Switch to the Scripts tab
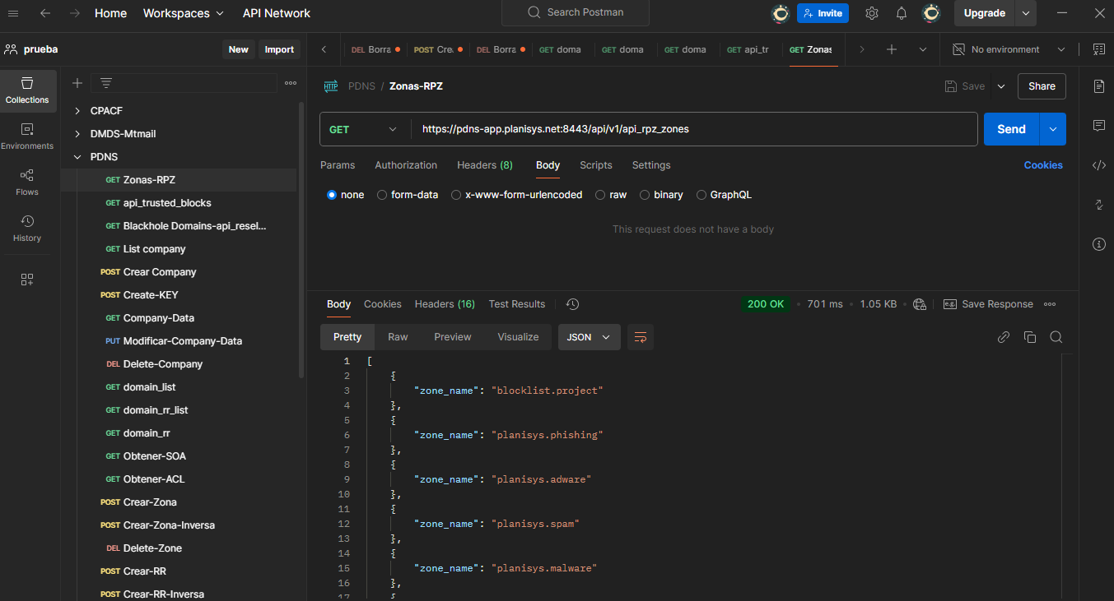This screenshot has width=1114, height=601. tap(596, 165)
